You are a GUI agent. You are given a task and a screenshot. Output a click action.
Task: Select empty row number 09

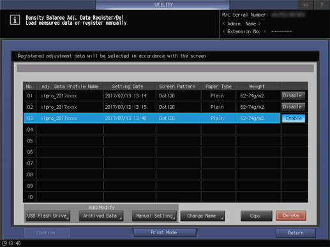[x=30, y=186]
